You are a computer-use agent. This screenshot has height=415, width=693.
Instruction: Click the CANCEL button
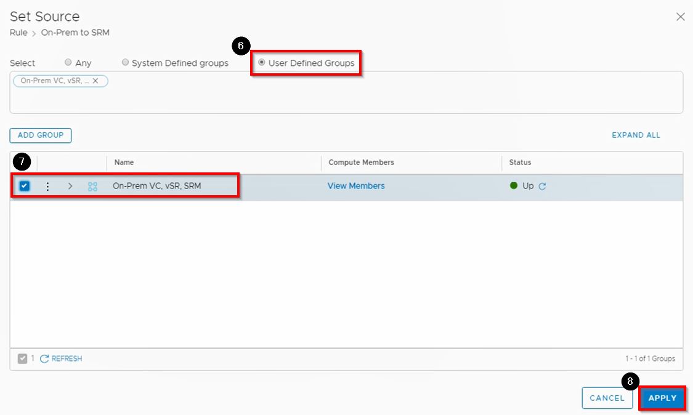pos(607,398)
